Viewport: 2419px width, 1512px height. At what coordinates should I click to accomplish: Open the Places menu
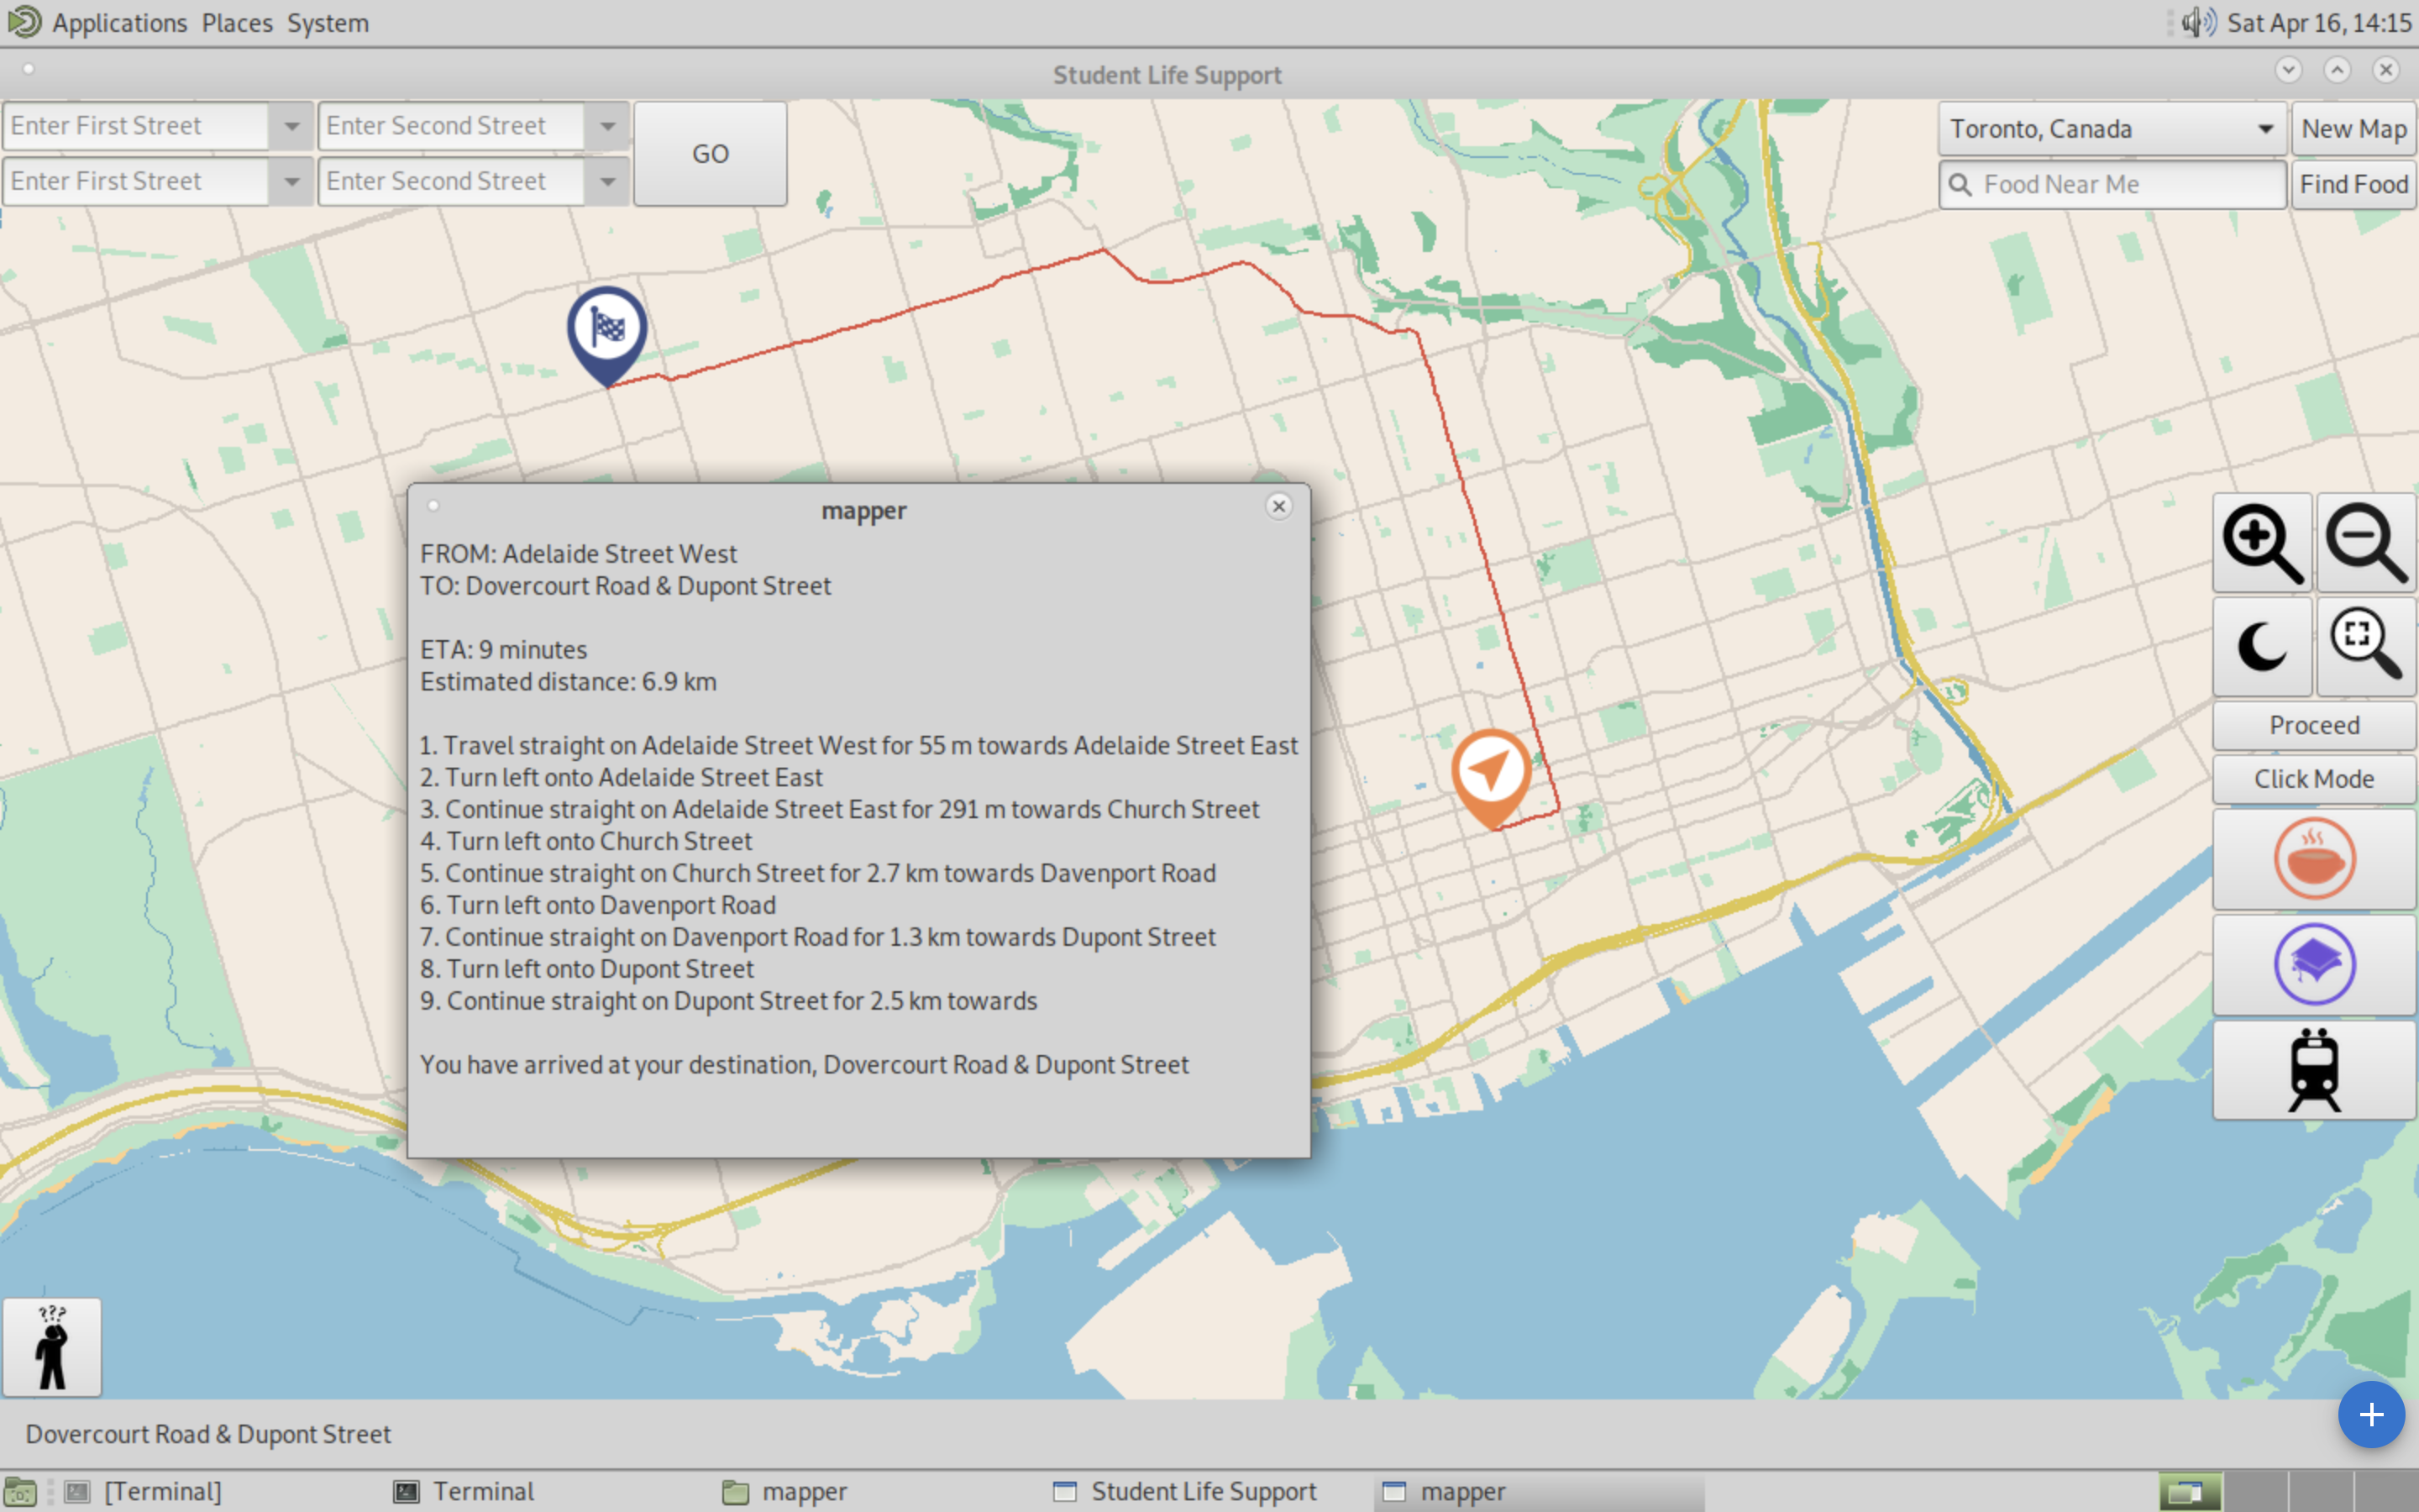237,22
